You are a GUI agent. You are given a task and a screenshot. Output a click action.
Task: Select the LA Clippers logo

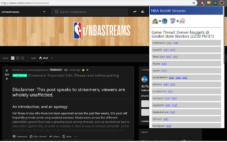coord(182,21)
